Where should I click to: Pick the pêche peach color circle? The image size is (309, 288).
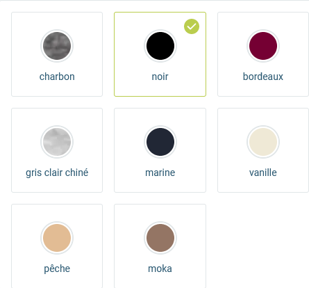pyautogui.click(x=57, y=238)
